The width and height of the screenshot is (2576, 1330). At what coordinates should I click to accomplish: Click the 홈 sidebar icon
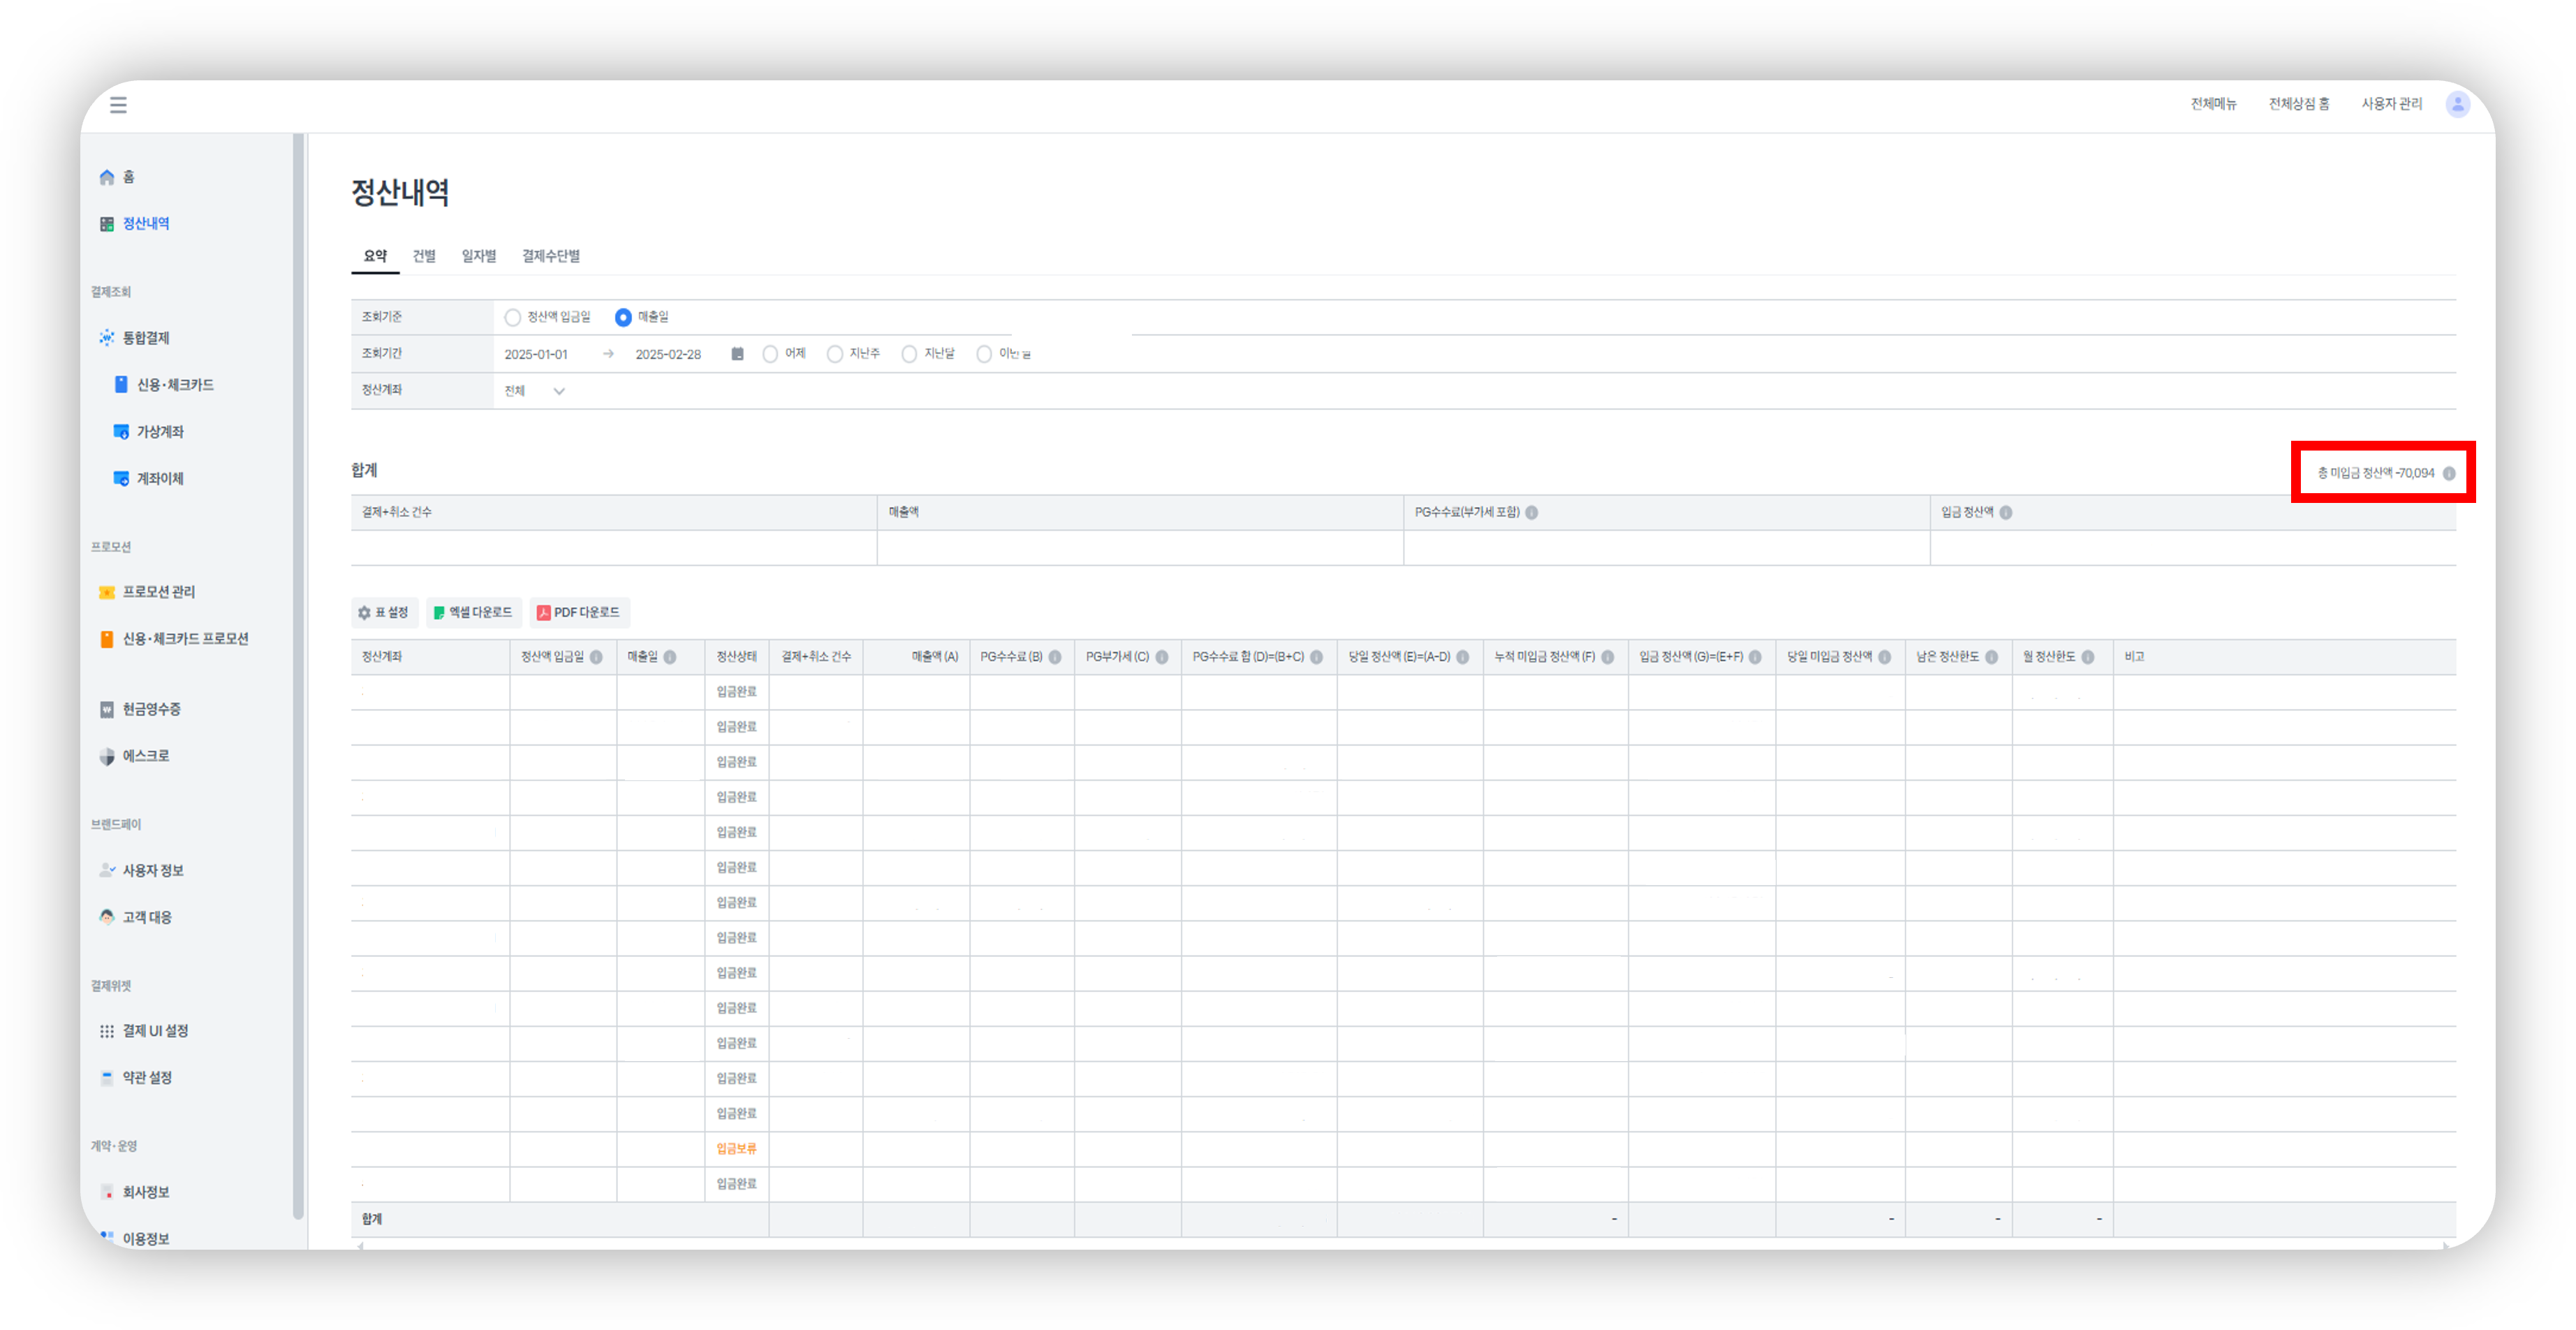click(x=107, y=177)
